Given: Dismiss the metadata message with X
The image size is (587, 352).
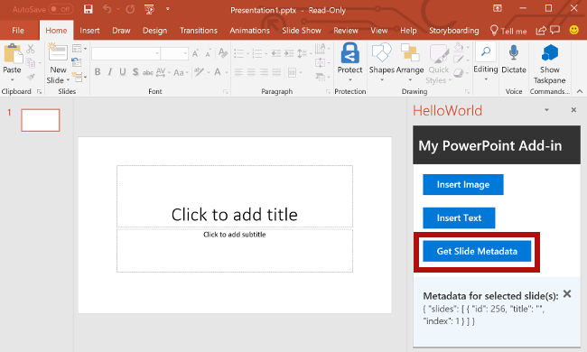Looking at the screenshot, I should click(x=567, y=293).
